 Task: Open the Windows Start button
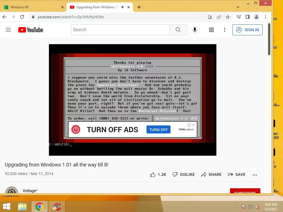click(x=7, y=206)
